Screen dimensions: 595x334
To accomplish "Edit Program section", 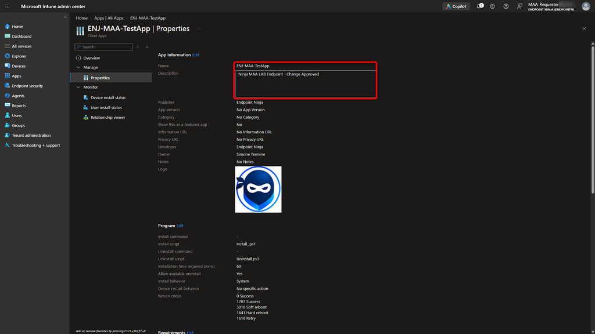I will tap(180, 226).
